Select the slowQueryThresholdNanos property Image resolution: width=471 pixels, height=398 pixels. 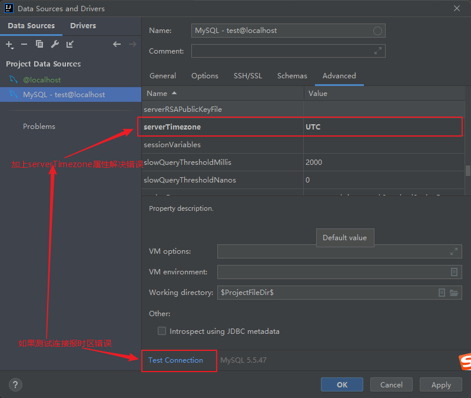point(190,180)
